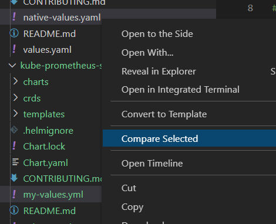Click info icon beside green README.md
This screenshot has width=276, height=224.
14,211
